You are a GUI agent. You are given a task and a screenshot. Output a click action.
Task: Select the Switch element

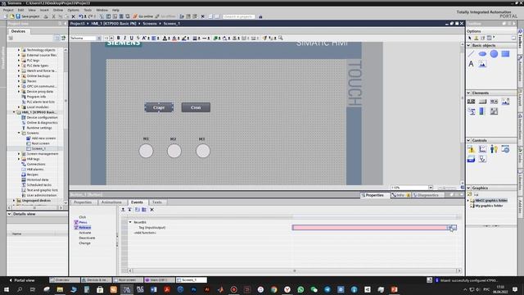[494, 111]
